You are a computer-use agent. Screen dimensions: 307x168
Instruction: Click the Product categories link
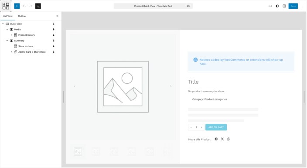tap(215, 99)
